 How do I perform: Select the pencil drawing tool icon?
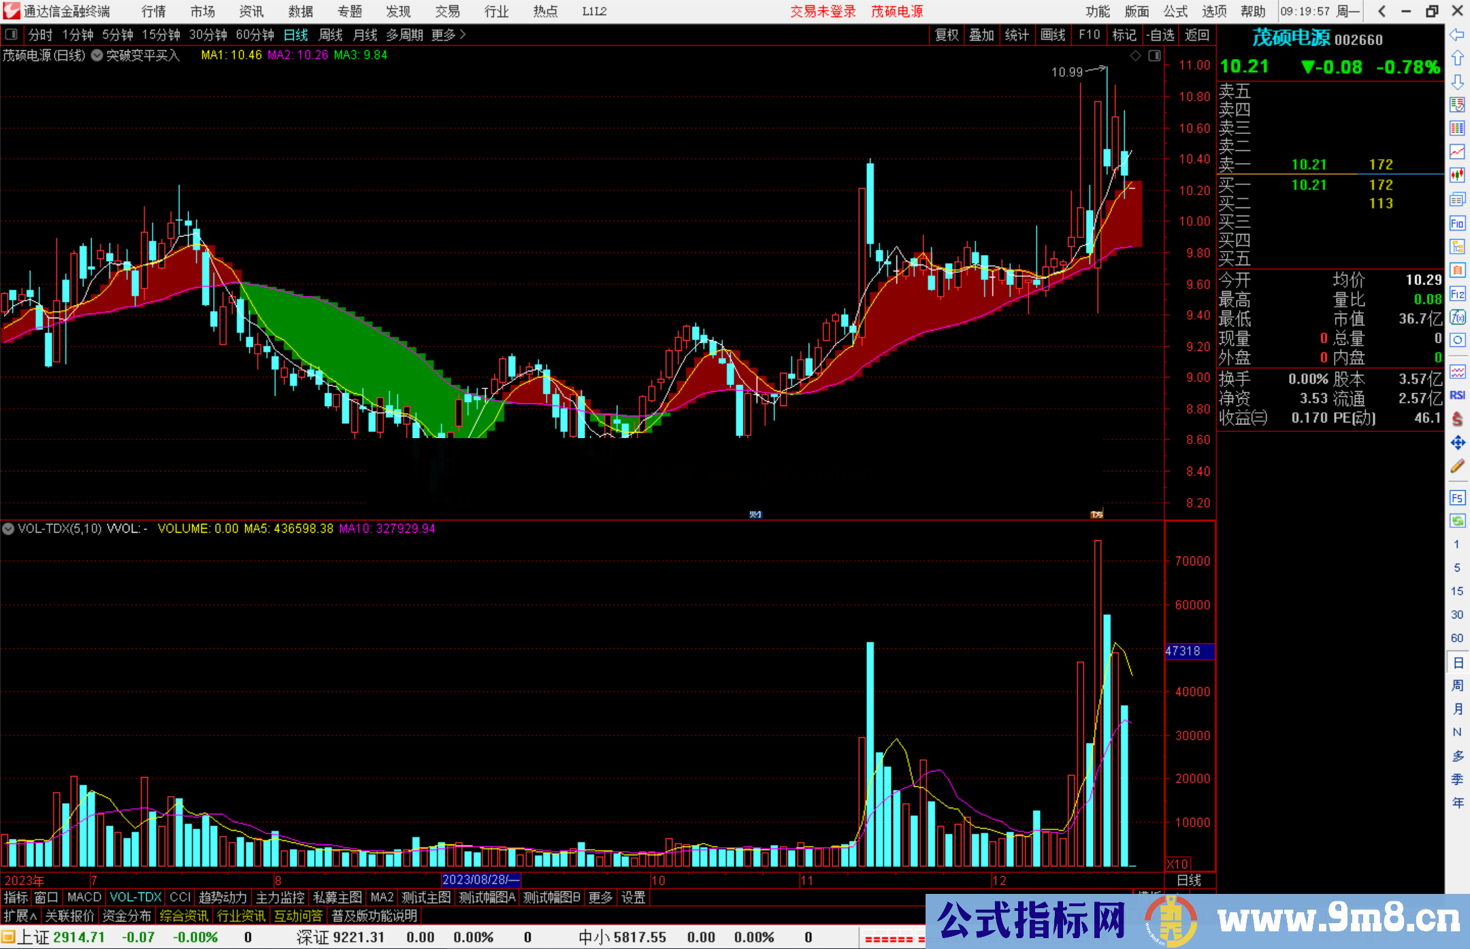(1457, 466)
